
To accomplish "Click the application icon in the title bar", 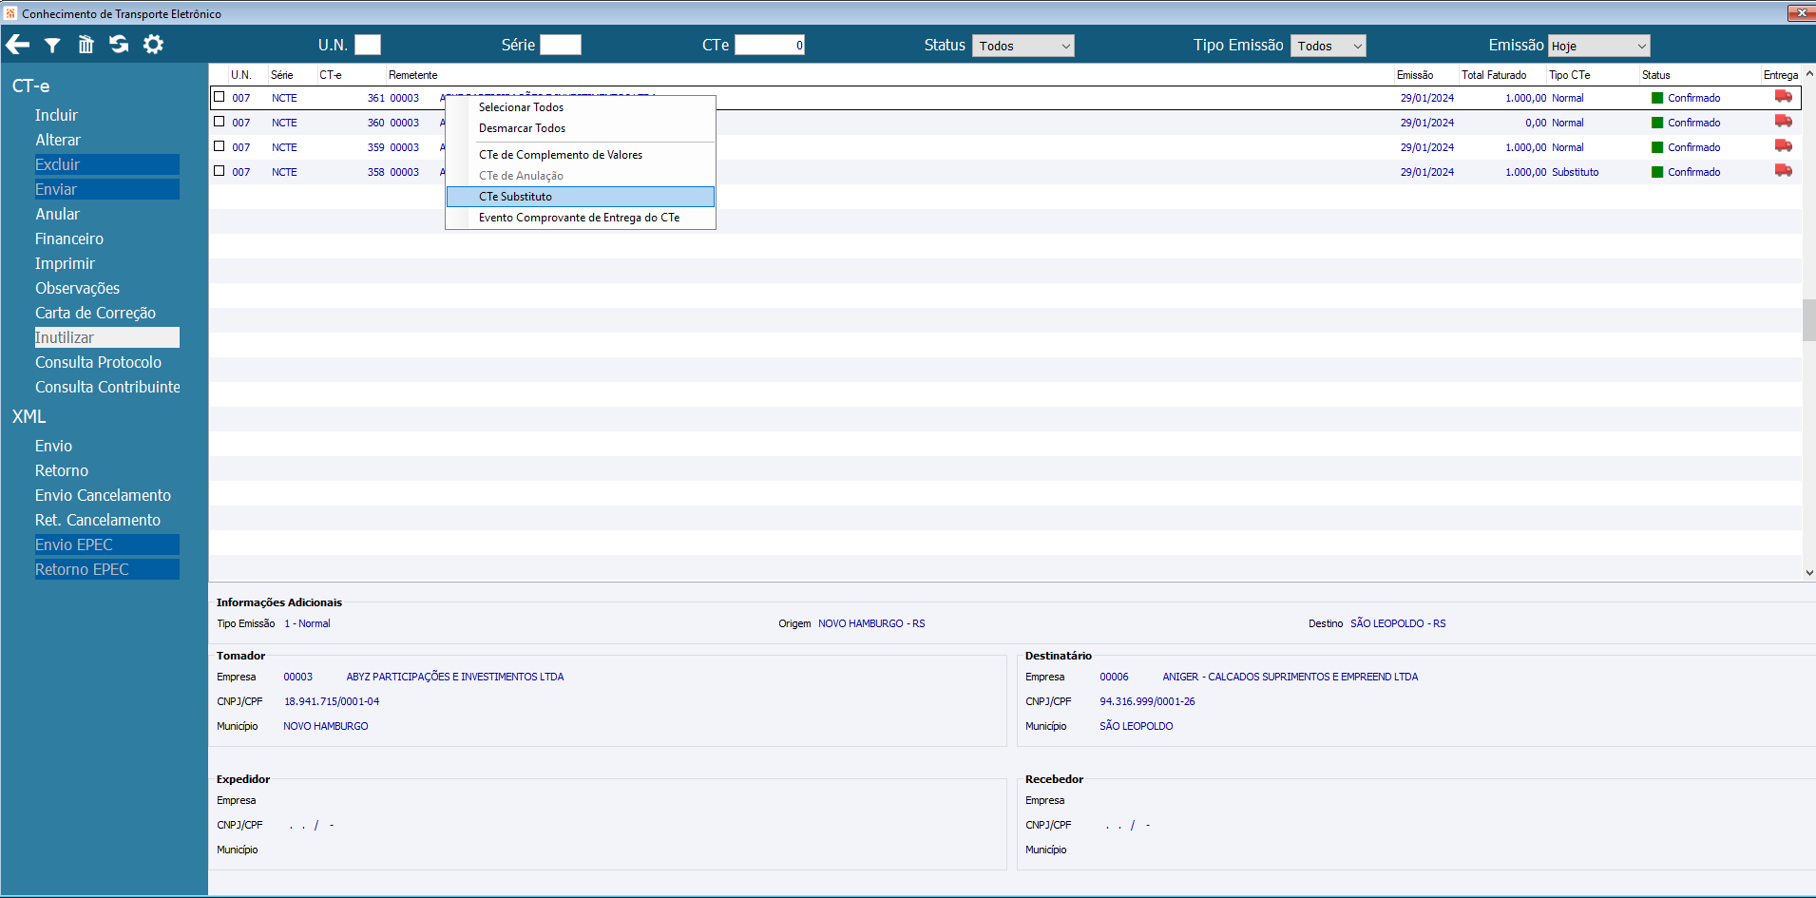I will [10, 13].
